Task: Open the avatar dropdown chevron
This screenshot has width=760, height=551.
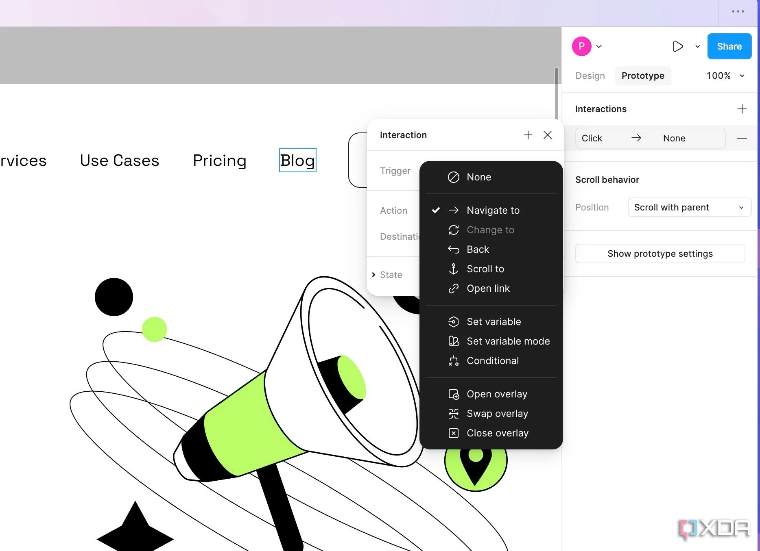Action: click(x=599, y=46)
